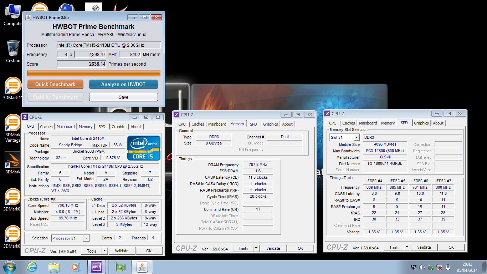Open Memory tab in the SPD window
This screenshot has width=487, height=274.
coord(388,123)
